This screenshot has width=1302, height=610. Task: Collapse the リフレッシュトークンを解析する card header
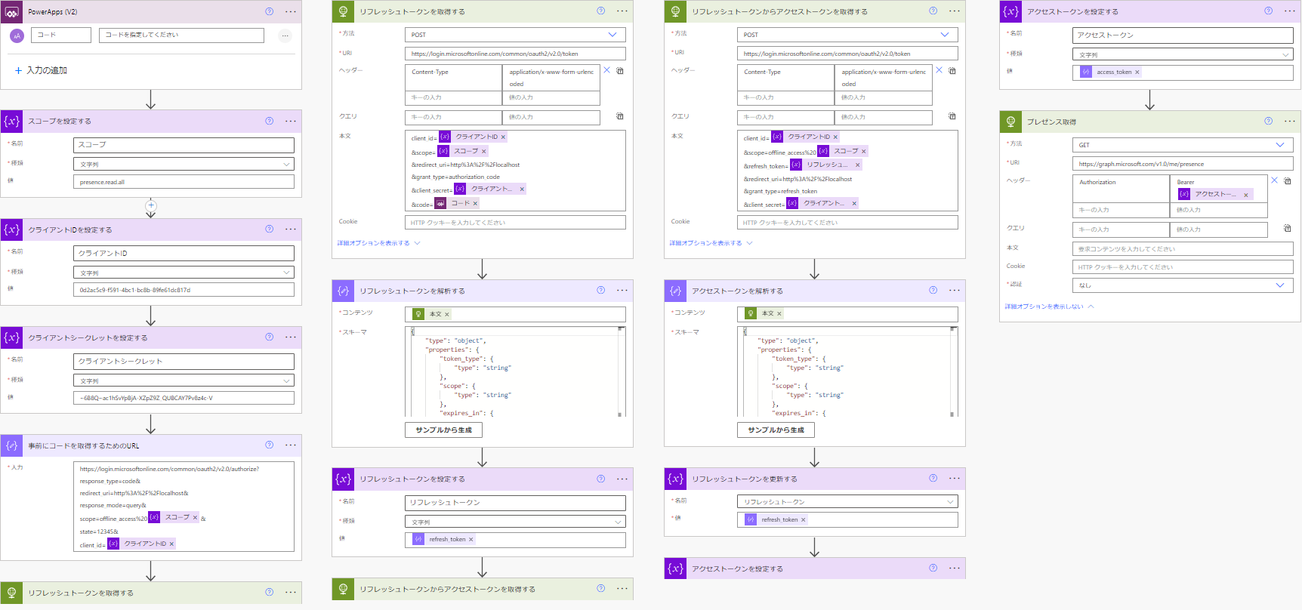[x=482, y=291]
